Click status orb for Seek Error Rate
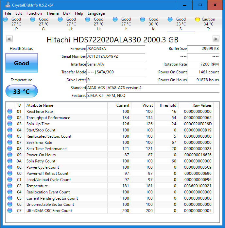This screenshot has height=228, width=225. click(x=10, y=142)
